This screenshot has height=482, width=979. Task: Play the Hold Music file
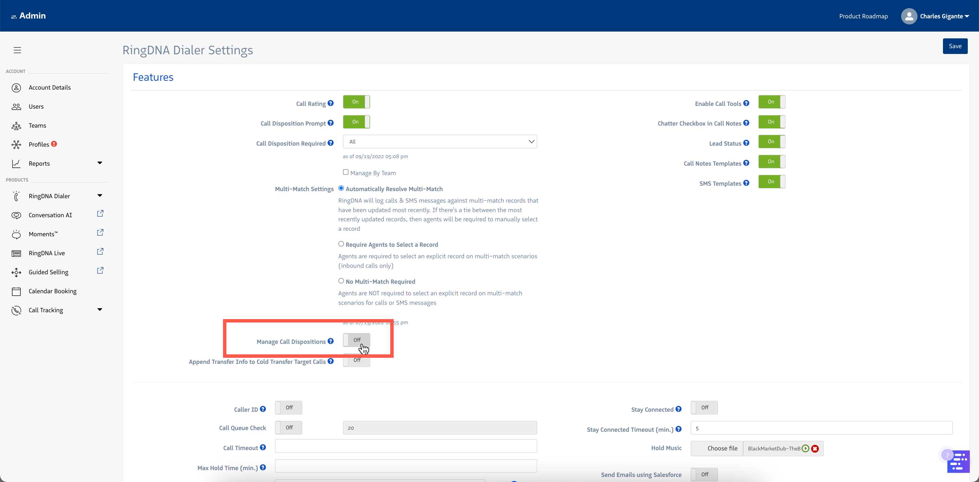[x=805, y=449]
